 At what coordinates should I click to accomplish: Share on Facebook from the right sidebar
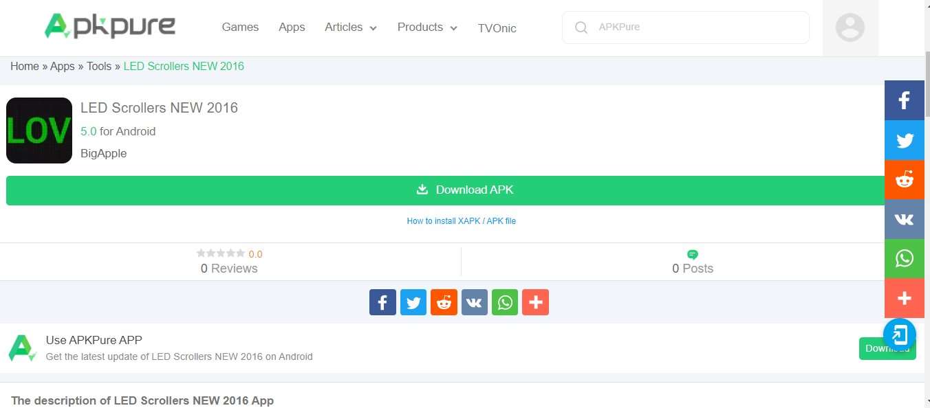905,100
